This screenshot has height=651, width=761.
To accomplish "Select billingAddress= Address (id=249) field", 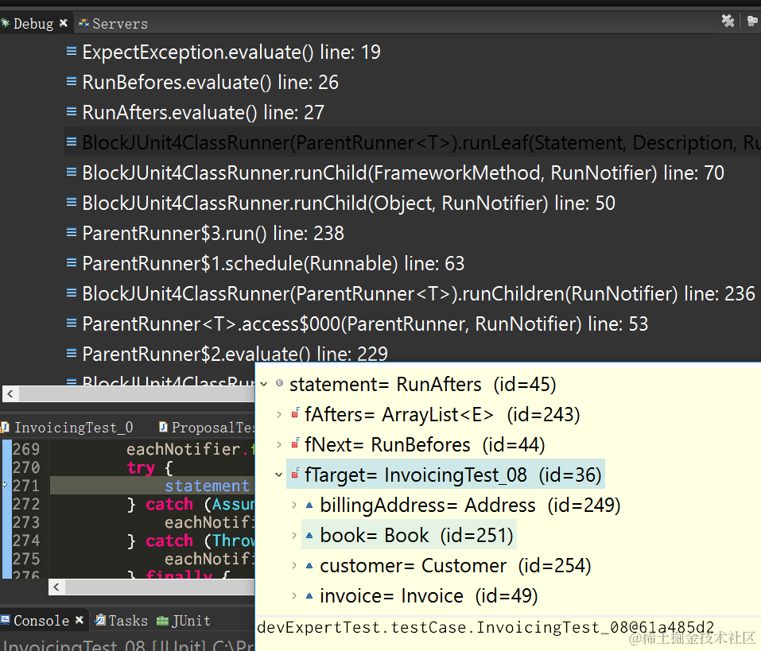I will point(470,506).
